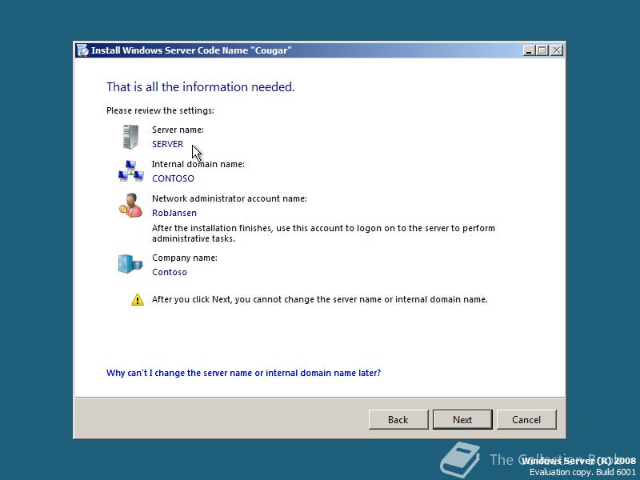Cancel the Cougar installation

526,419
